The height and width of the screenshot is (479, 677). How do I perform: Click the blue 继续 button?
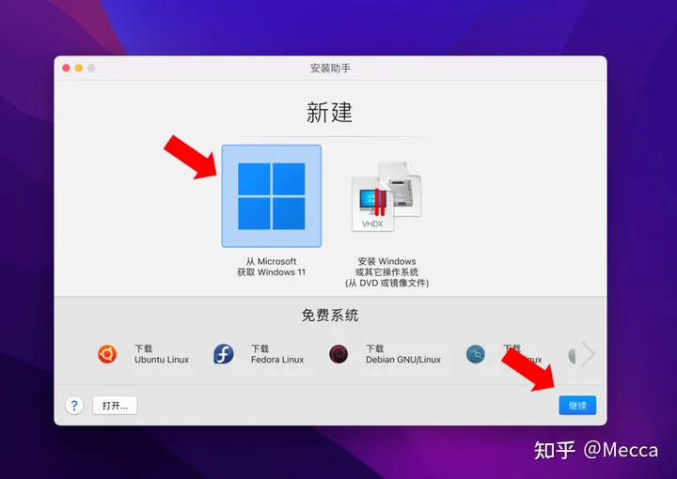pyautogui.click(x=577, y=406)
